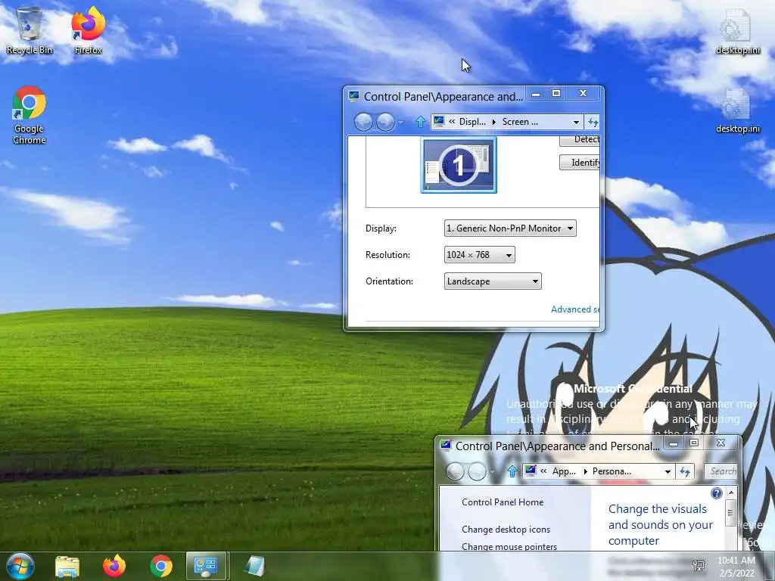Open the Resolution dropdown 1024 × 768
The width and height of the screenshot is (775, 581).
[479, 255]
